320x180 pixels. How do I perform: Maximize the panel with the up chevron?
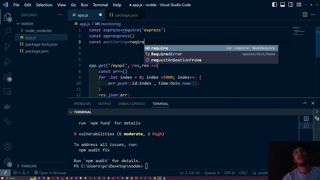(304, 103)
